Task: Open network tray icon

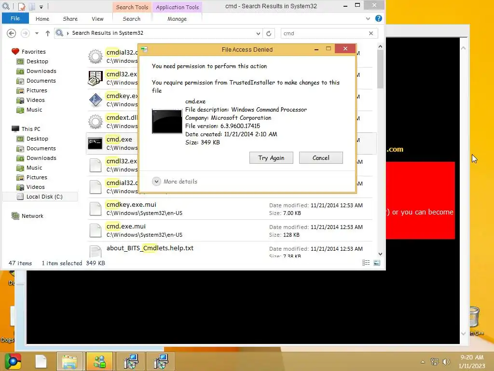Action: tap(435, 361)
